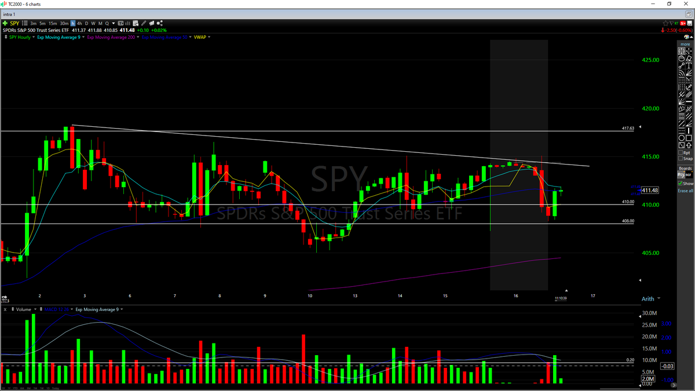Enable the Rpt checkbox
Image resolution: width=695 pixels, height=391 pixels.
click(681, 152)
